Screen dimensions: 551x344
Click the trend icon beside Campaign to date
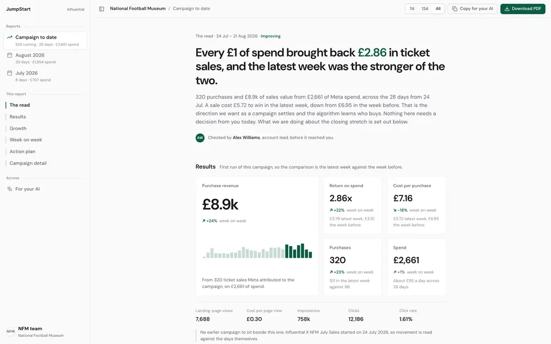[9, 37]
